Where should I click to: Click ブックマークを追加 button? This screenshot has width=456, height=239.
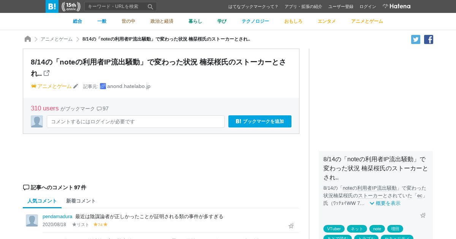click(x=260, y=121)
